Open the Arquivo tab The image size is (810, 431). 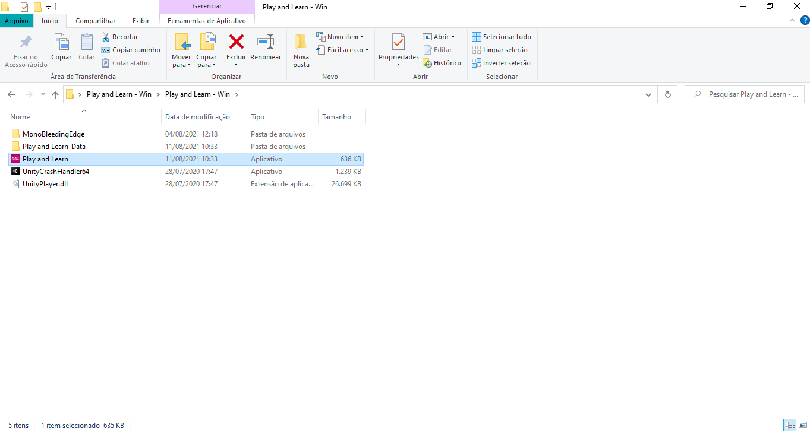coord(17,21)
